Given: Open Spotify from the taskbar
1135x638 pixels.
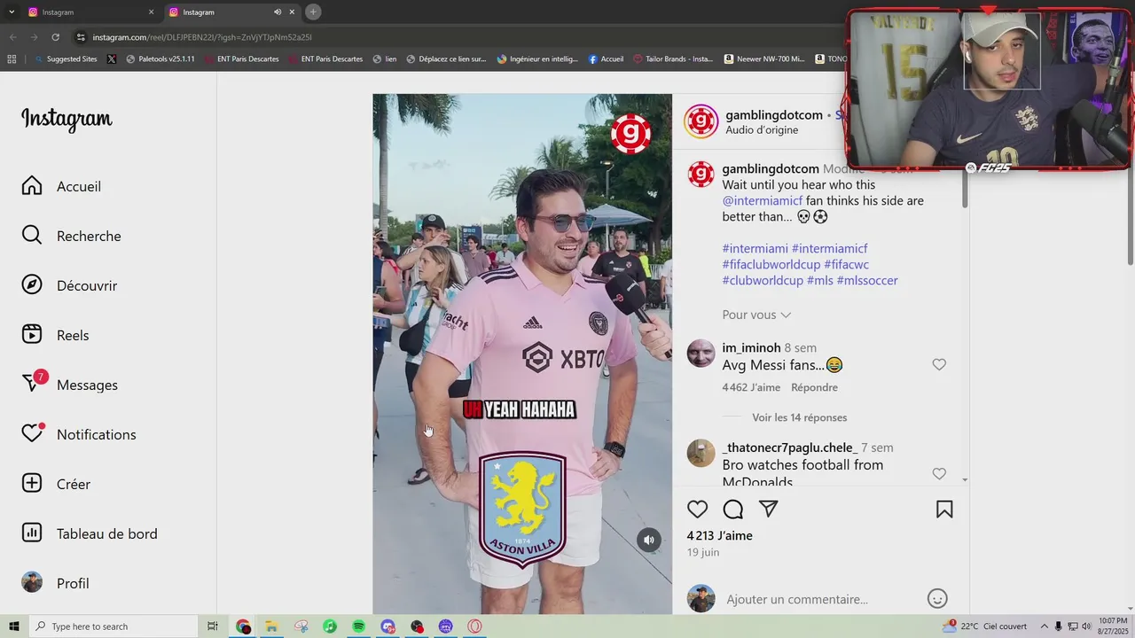Looking at the screenshot, I should (x=358, y=626).
